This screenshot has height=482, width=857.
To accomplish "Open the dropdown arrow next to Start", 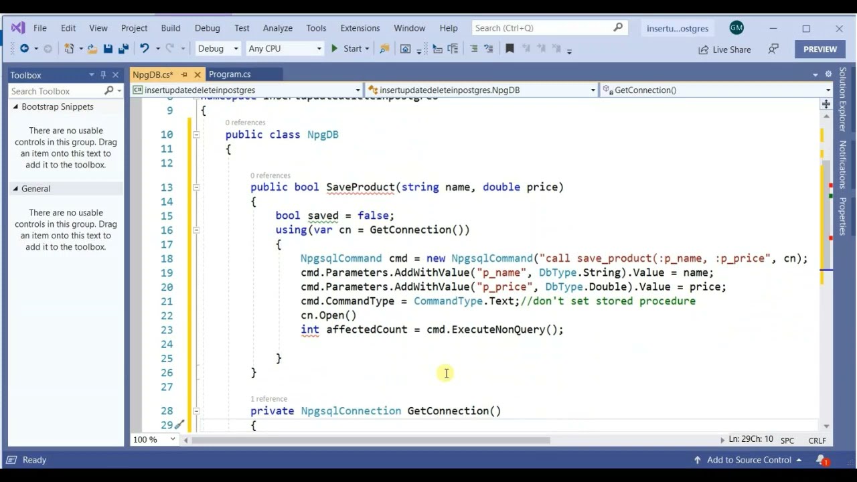I will (367, 48).
